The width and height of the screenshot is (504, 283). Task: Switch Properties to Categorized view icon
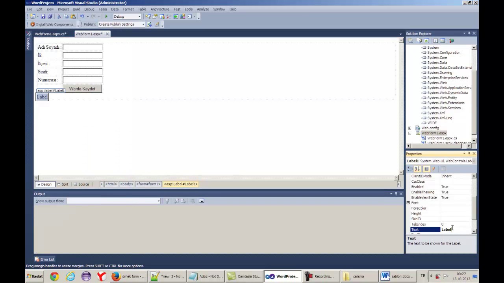410,169
